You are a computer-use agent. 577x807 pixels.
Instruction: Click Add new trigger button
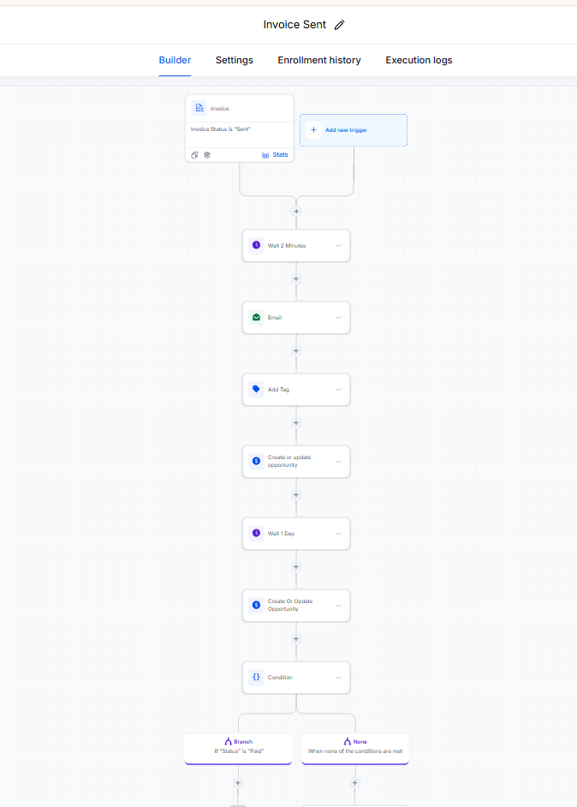354,130
